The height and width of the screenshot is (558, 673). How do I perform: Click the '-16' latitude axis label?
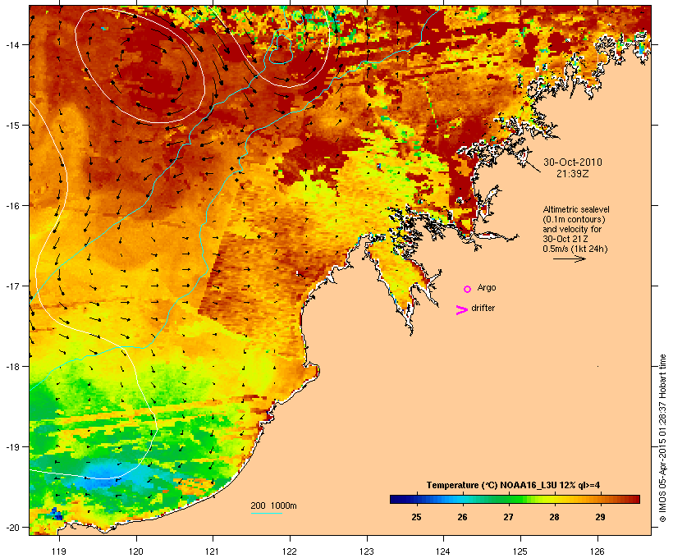[11, 206]
